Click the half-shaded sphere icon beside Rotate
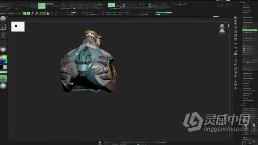Image resolution: width=258 pixels, height=145 pixels. [x=48, y=13]
